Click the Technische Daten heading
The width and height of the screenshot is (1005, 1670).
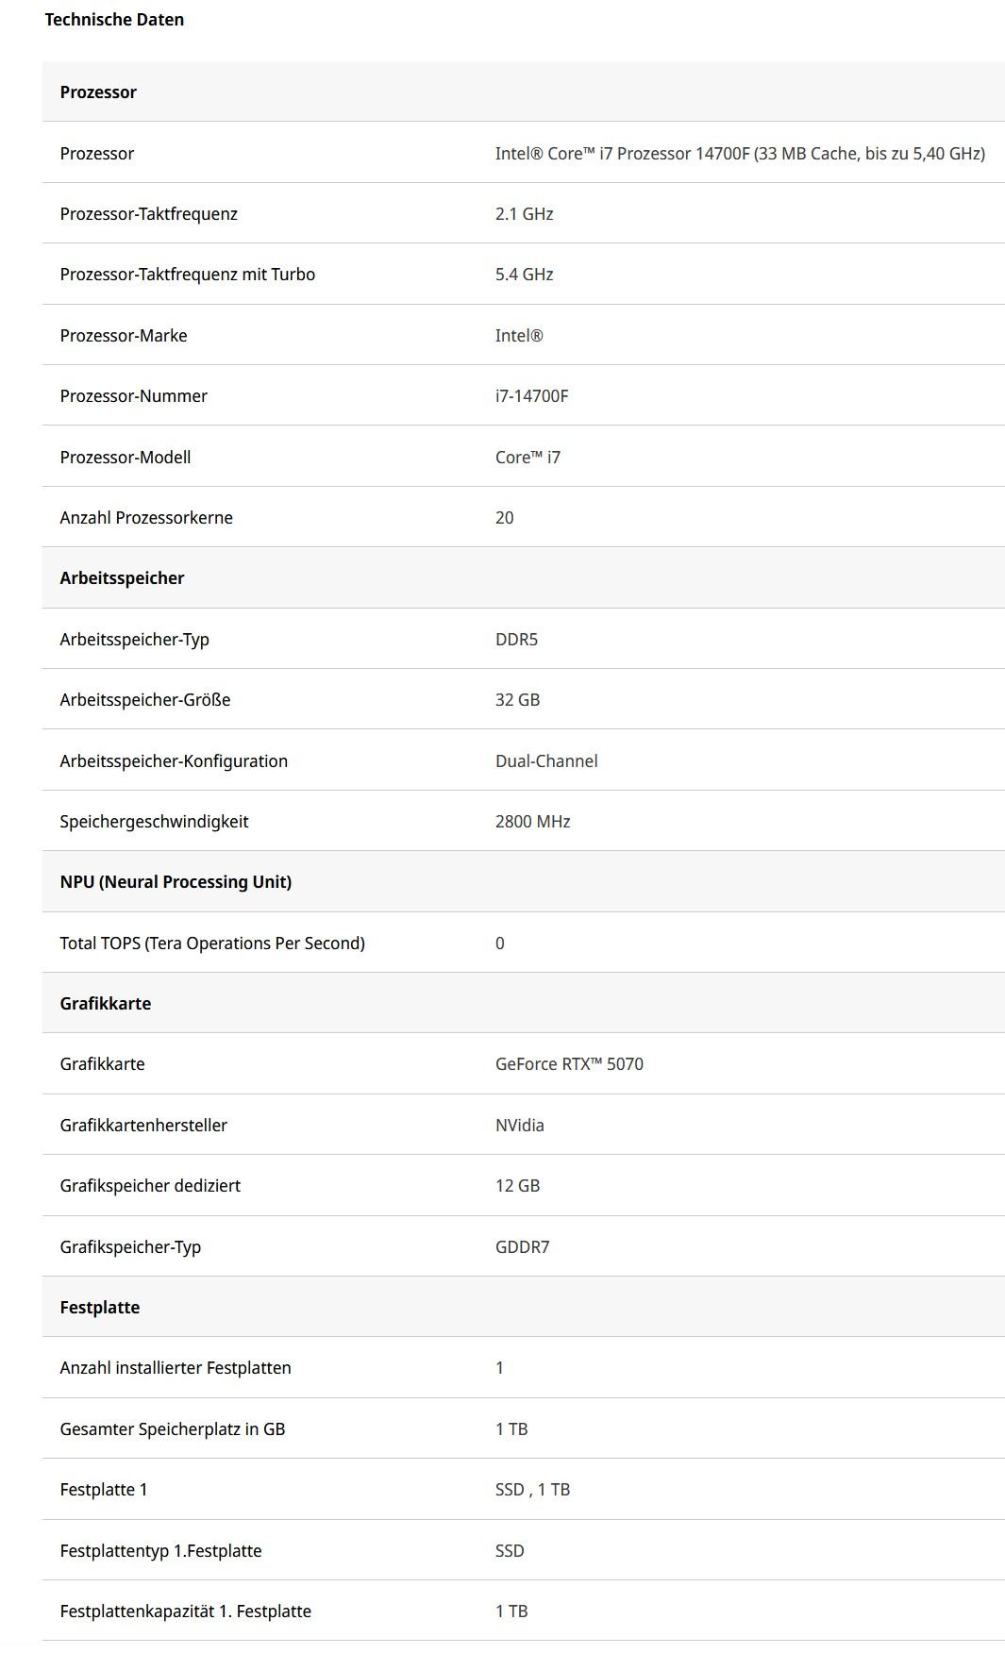(114, 20)
